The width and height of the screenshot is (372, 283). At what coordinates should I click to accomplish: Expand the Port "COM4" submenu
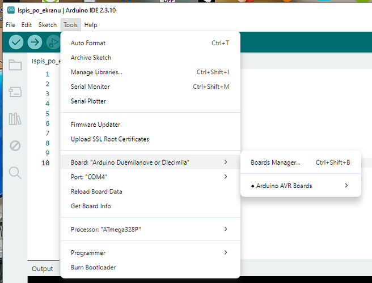click(x=150, y=177)
